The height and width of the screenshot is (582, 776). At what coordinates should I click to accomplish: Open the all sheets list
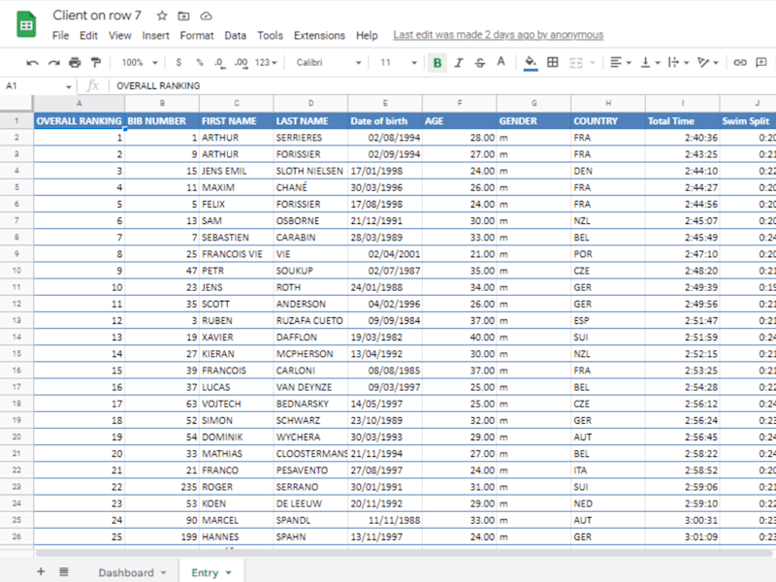64,571
